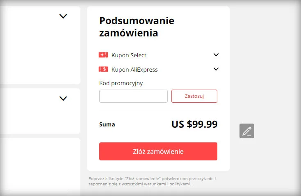Expand the second left panel chevron

[63, 99]
